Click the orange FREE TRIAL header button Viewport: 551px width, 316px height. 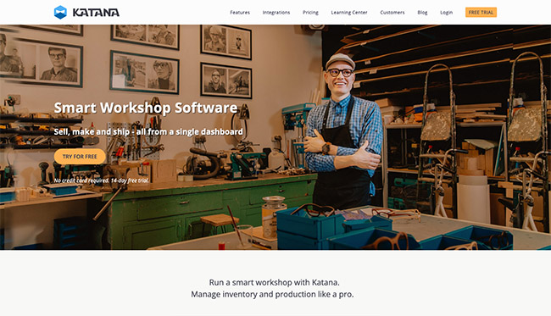click(x=481, y=13)
